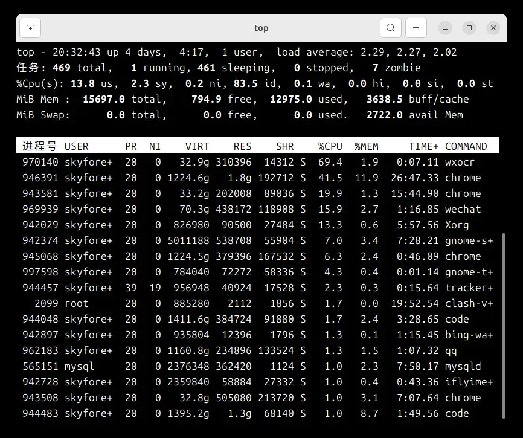Close the top terminal window
Viewport: 523px width, 438px height.
493,28
